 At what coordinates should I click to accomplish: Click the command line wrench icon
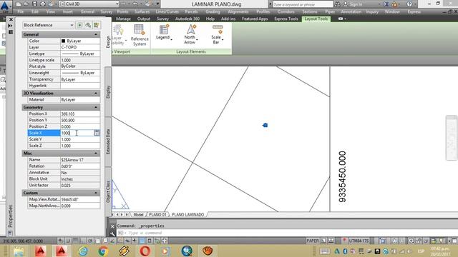tap(112, 233)
